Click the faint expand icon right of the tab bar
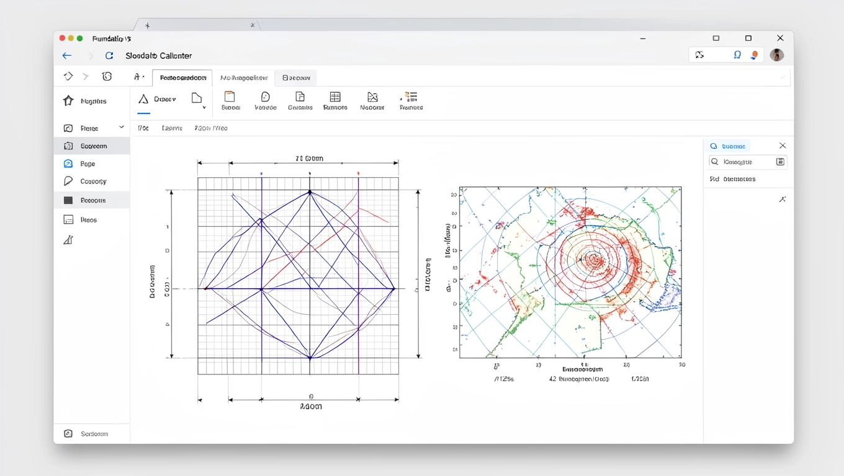Screen dimensions: 844x476 pos(783,77)
